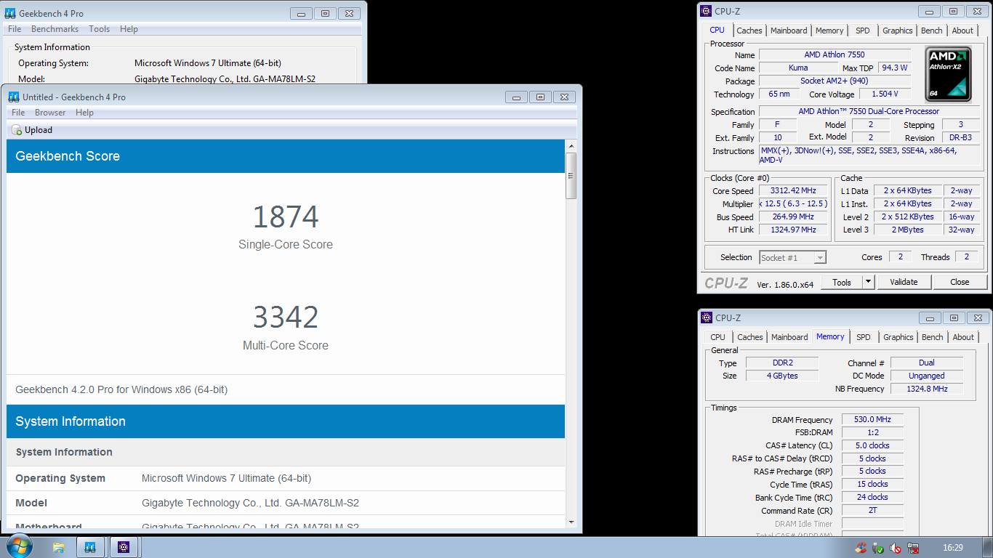This screenshot has width=993, height=558.
Task: Switch to Bench tab in upper CPU-Z
Action: point(931,31)
